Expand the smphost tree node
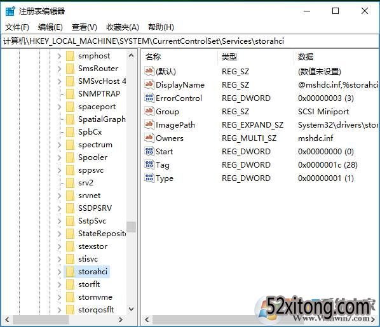380x327 pixels. [59, 56]
